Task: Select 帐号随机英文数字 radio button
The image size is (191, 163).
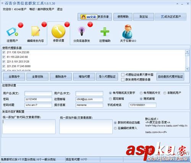Action: (x=110, y=93)
